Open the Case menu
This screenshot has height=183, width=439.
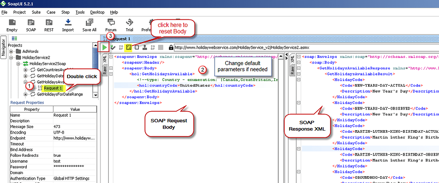(x=51, y=12)
